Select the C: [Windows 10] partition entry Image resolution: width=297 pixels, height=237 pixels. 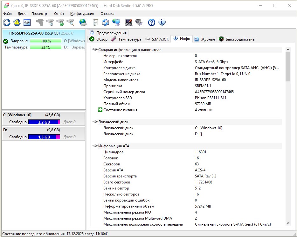tap(17, 115)
